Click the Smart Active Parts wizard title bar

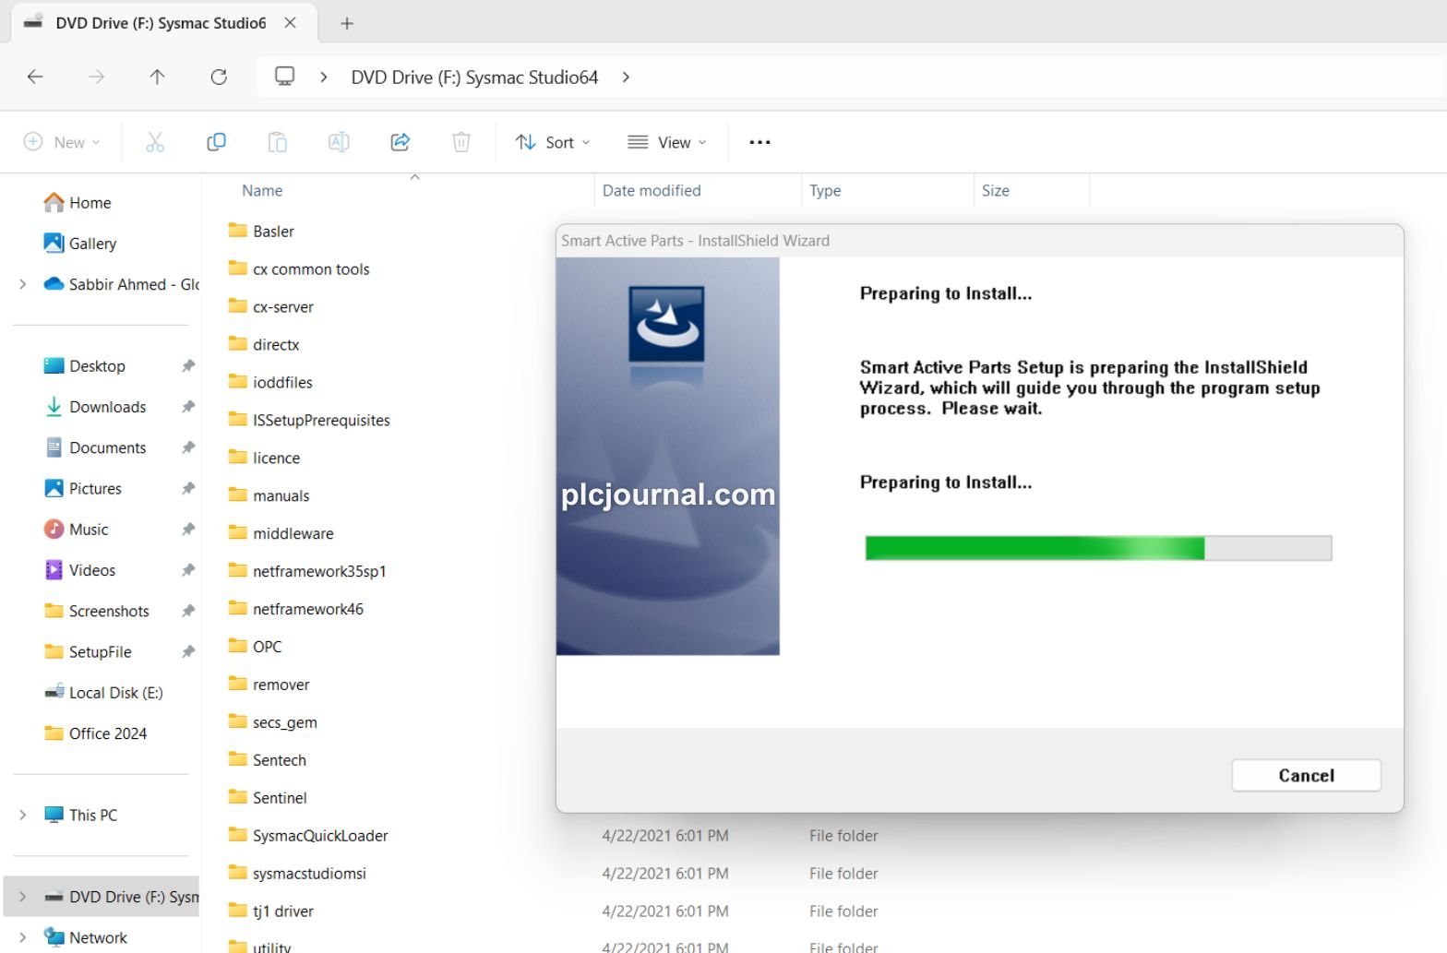(x=979, y=241)
